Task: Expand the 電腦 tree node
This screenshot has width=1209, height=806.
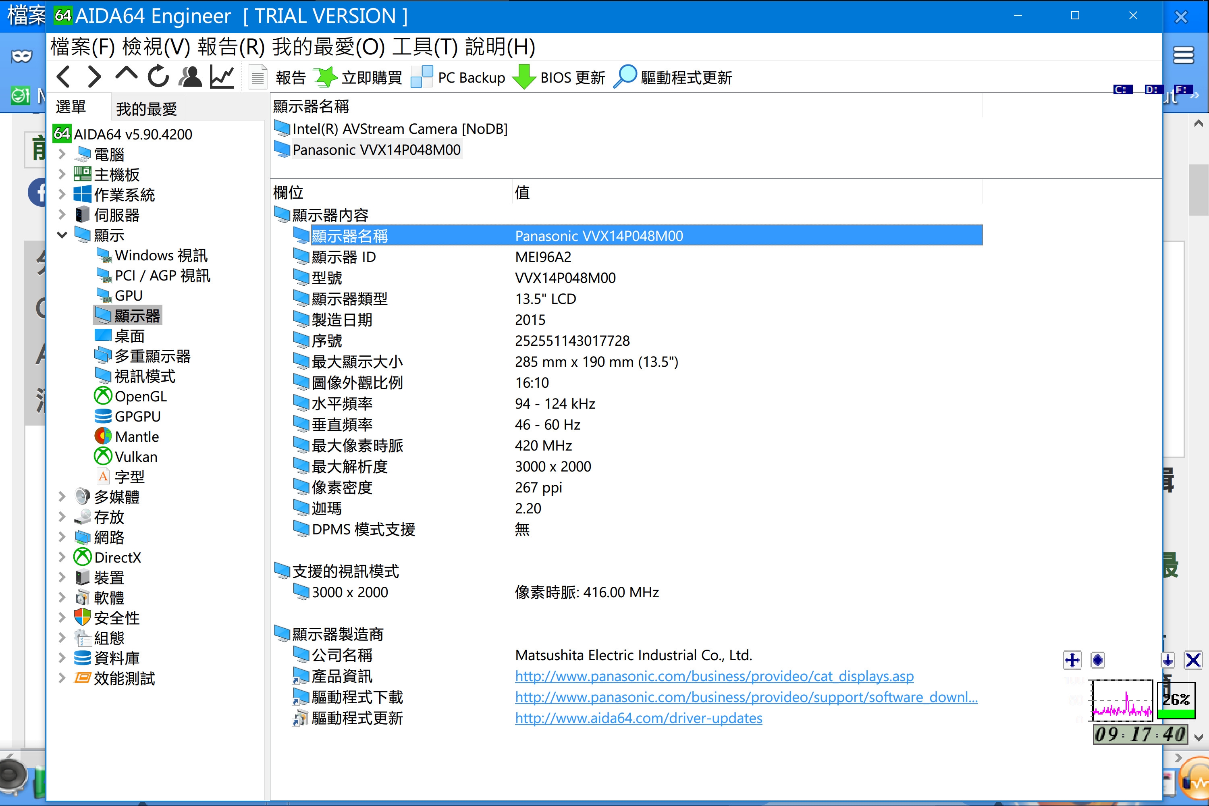Action: (62, 154)
